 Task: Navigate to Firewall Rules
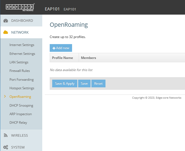(20, 71)
